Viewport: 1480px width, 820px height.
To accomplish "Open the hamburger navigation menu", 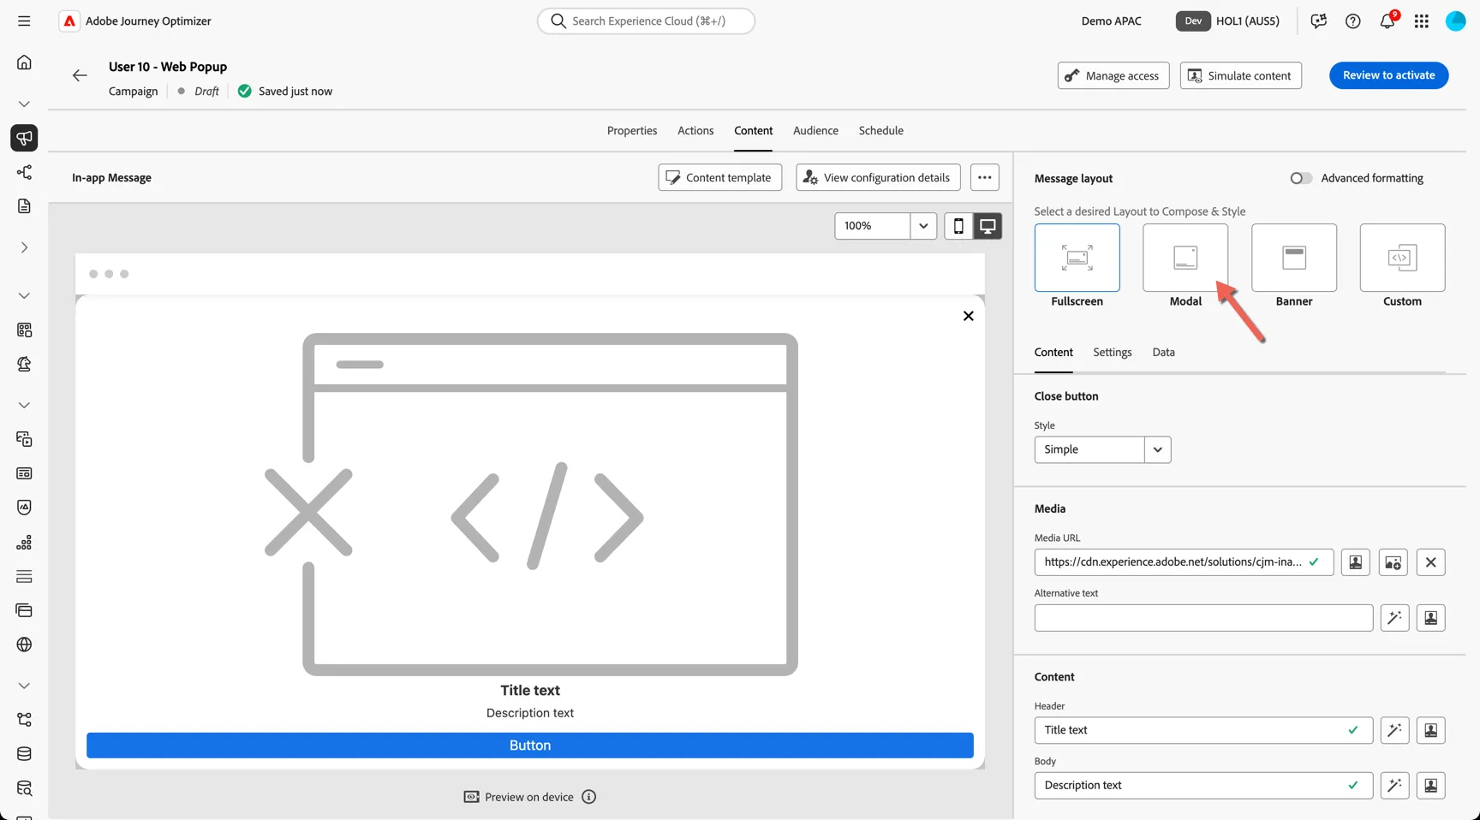I will point(24,21).
